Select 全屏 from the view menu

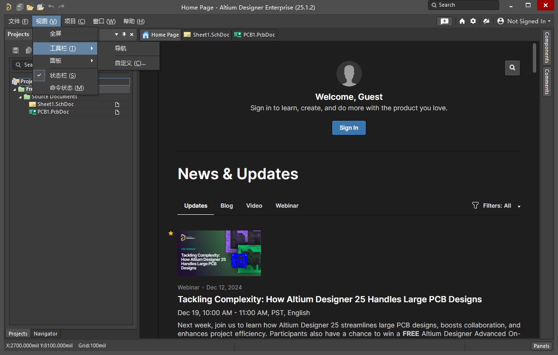65,33
